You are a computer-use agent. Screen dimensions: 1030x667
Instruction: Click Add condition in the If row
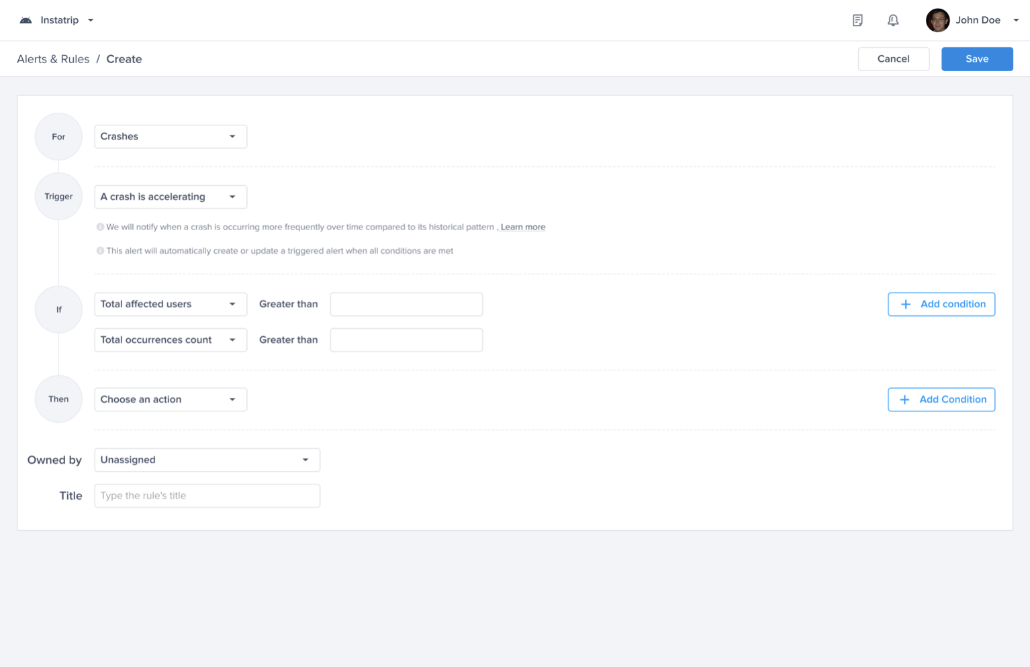click(941, 304)
